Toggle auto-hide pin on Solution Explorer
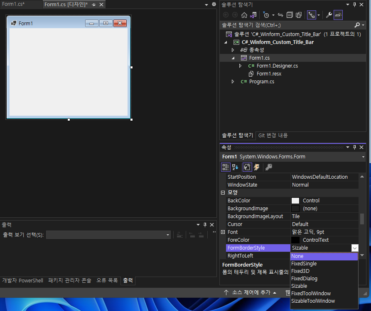371x311 pixels. (x=354, y=5)
